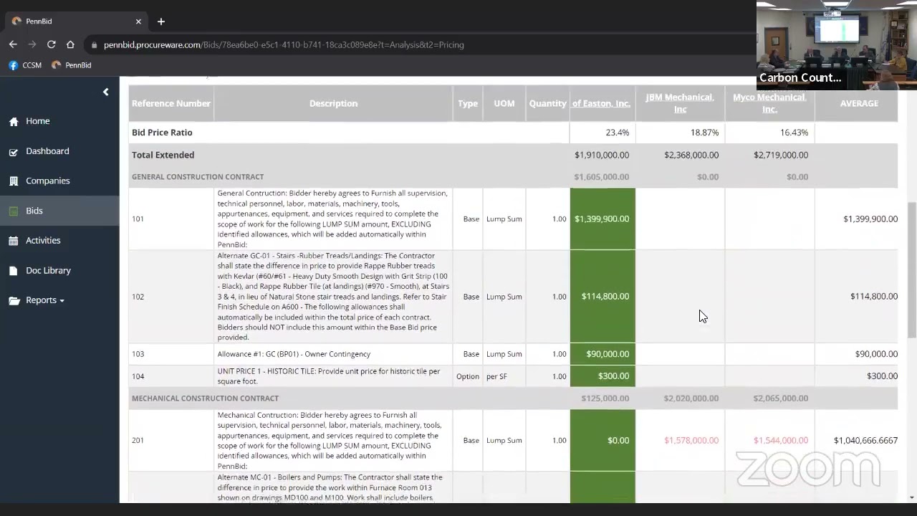Open Home in the sidebar
The image size is (917, 516).
[x=38, y=121]
